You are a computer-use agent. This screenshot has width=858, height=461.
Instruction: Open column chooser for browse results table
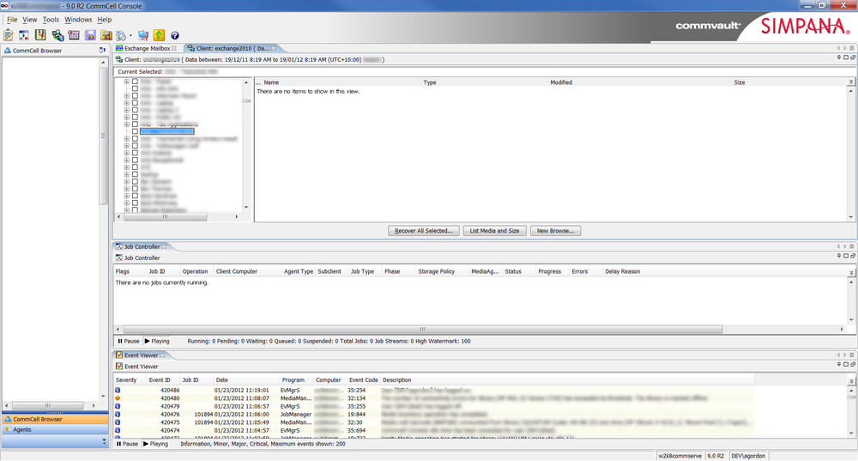tap(851, 82)
